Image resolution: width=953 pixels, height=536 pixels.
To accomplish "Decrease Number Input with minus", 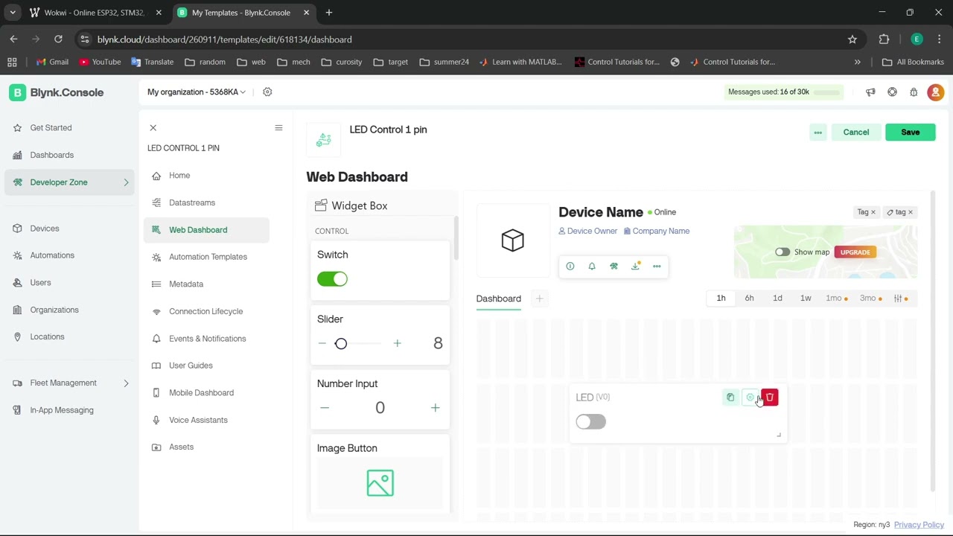I will (x=324, y=408).
